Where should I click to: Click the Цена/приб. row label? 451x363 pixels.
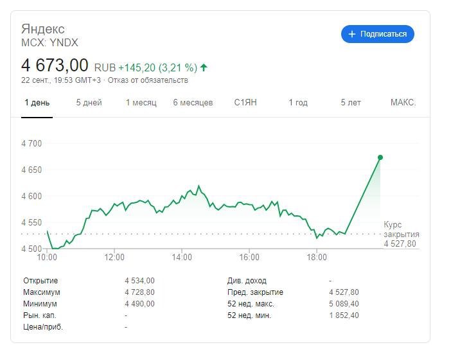43,327
